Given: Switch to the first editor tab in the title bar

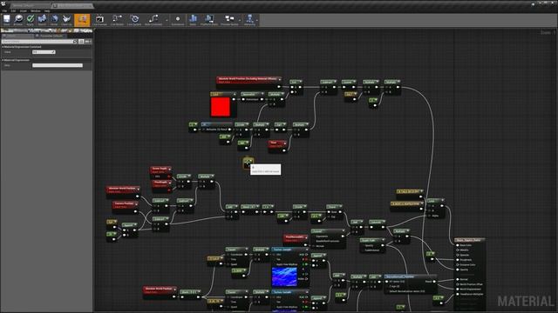Looking at the screenshot, I should click(x=31, y=6).
